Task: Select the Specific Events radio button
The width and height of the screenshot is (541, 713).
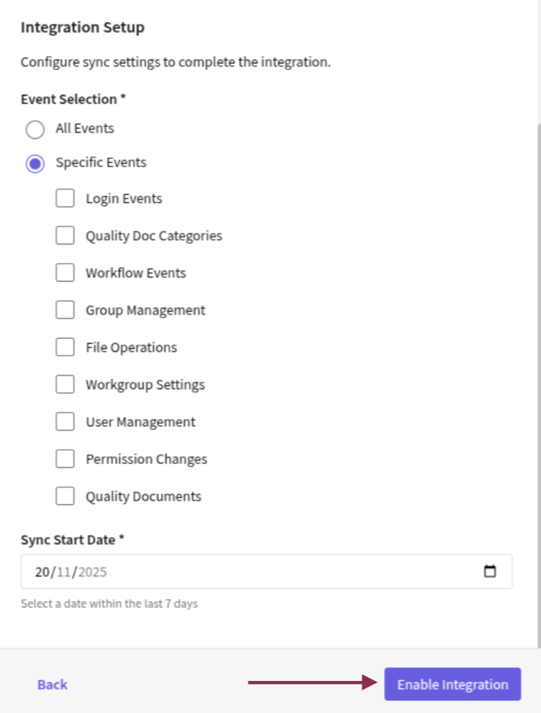Action: pos(35,163)
